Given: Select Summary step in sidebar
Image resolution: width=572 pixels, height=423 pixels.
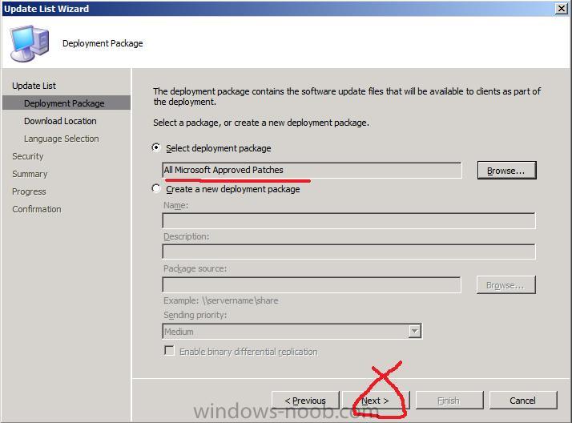Looking at the screenshot, I should (30, 174).
